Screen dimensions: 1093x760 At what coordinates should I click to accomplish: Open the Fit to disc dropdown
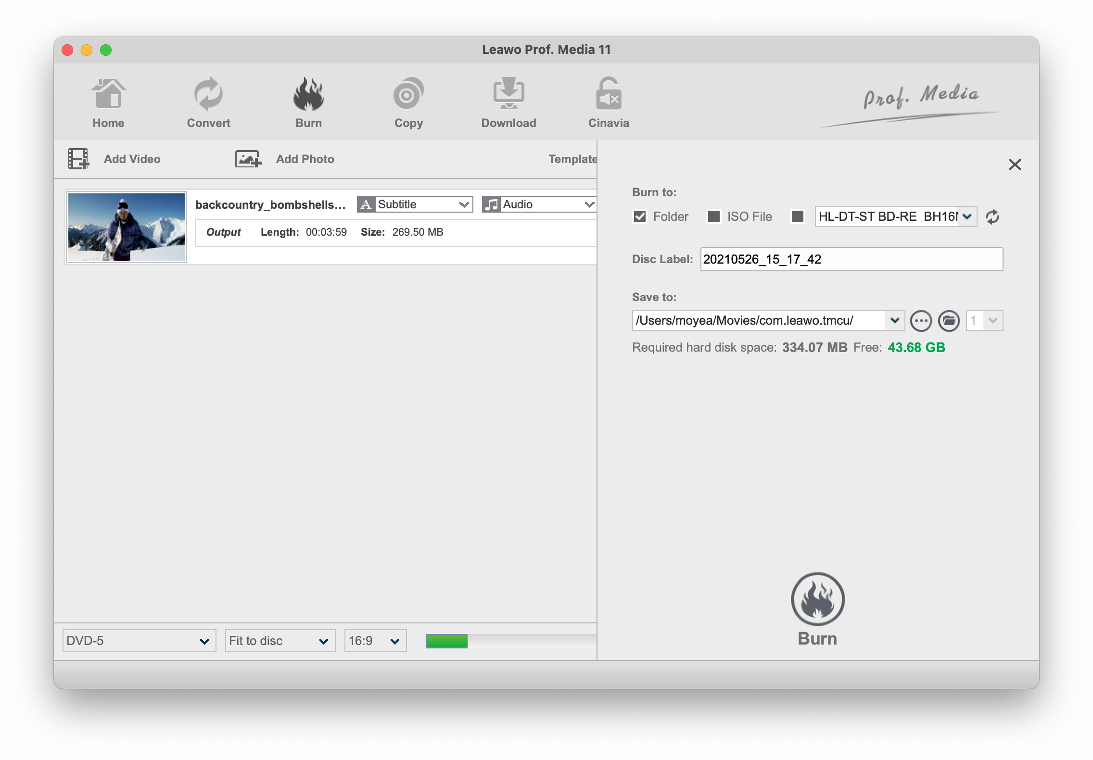click(x=280, y=641)
